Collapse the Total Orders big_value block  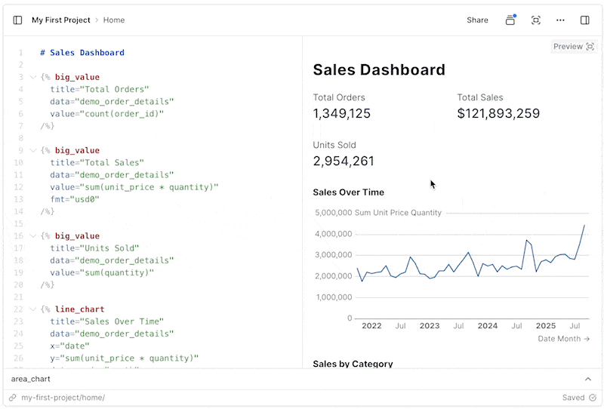click(32, 77)
